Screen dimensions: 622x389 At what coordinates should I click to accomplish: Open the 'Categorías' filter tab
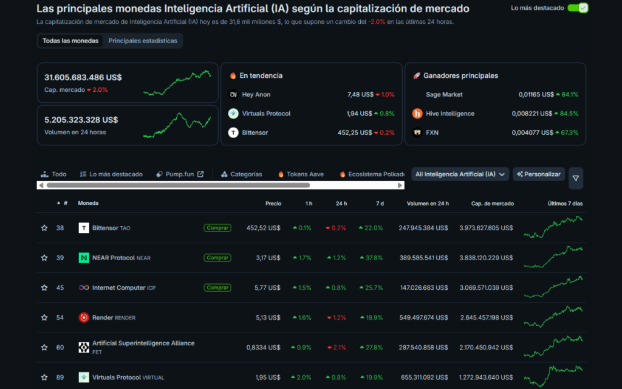[242, 174]
